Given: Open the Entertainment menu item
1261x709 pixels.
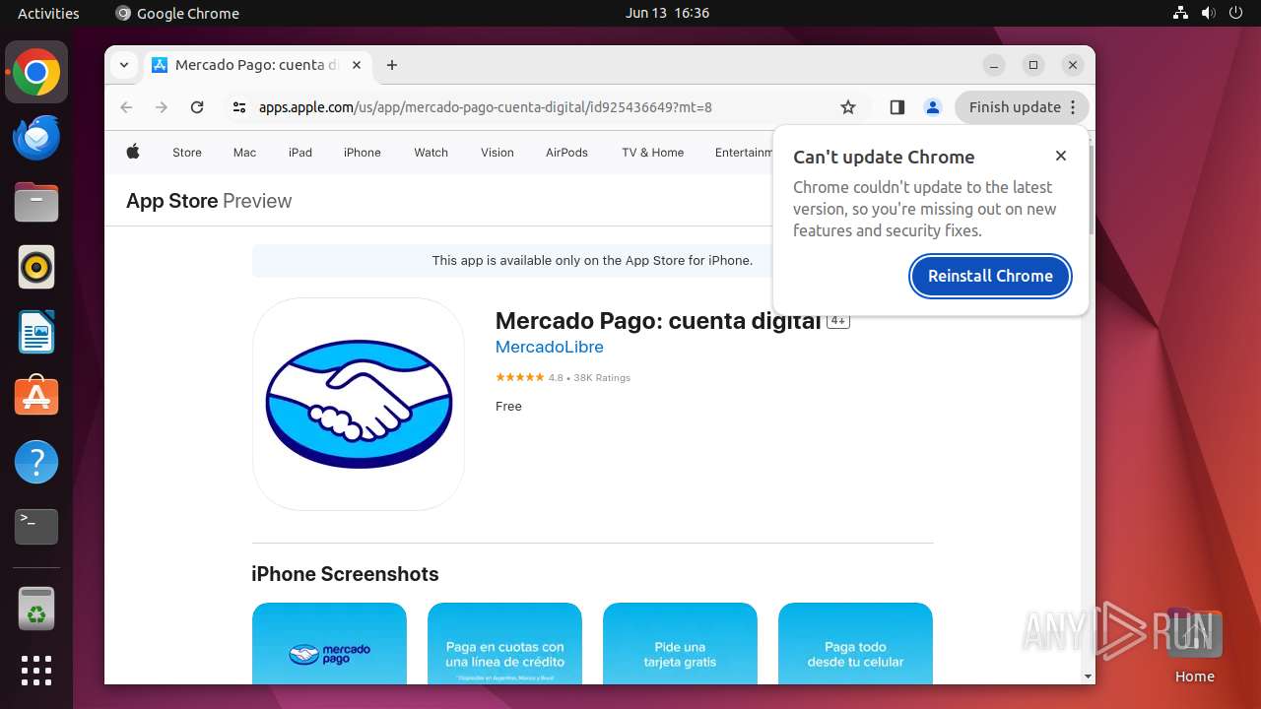Looking at the screenshot, I should pos(744,153).
